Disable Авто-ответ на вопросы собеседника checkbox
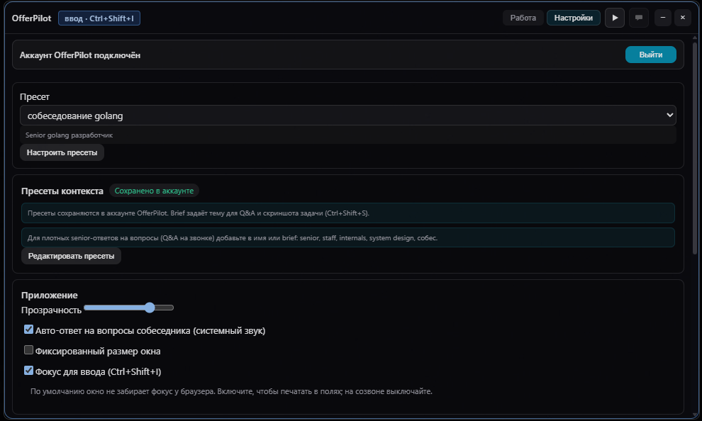The height and width of the screenshot is (421, 702). pos(28,330)
